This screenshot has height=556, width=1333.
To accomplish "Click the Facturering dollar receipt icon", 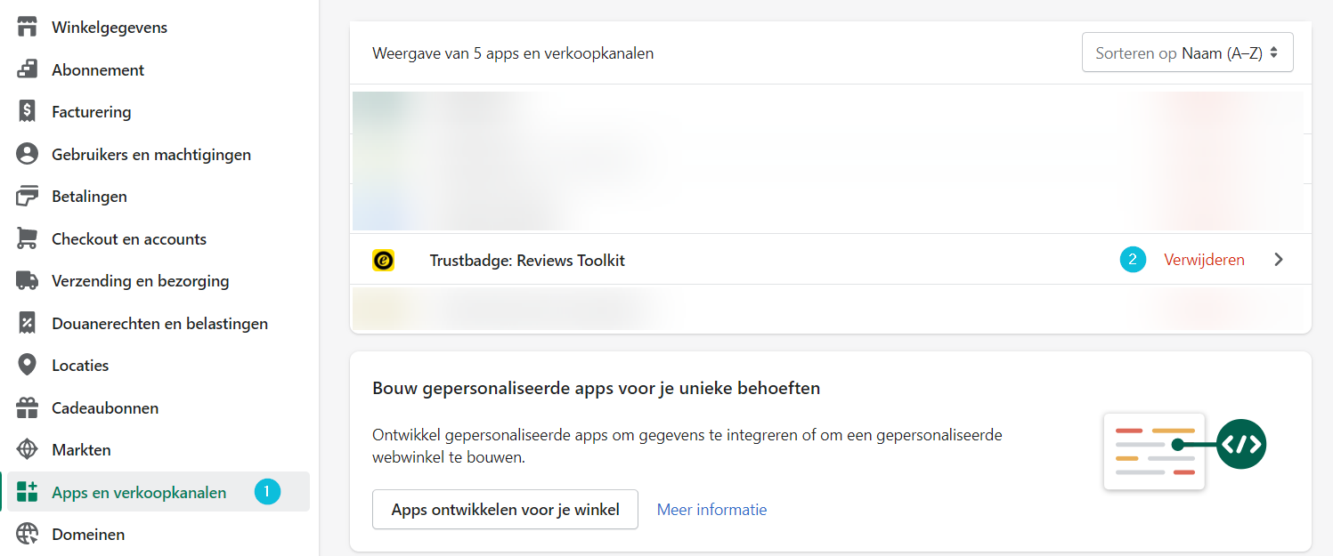I will coord(28,112).
